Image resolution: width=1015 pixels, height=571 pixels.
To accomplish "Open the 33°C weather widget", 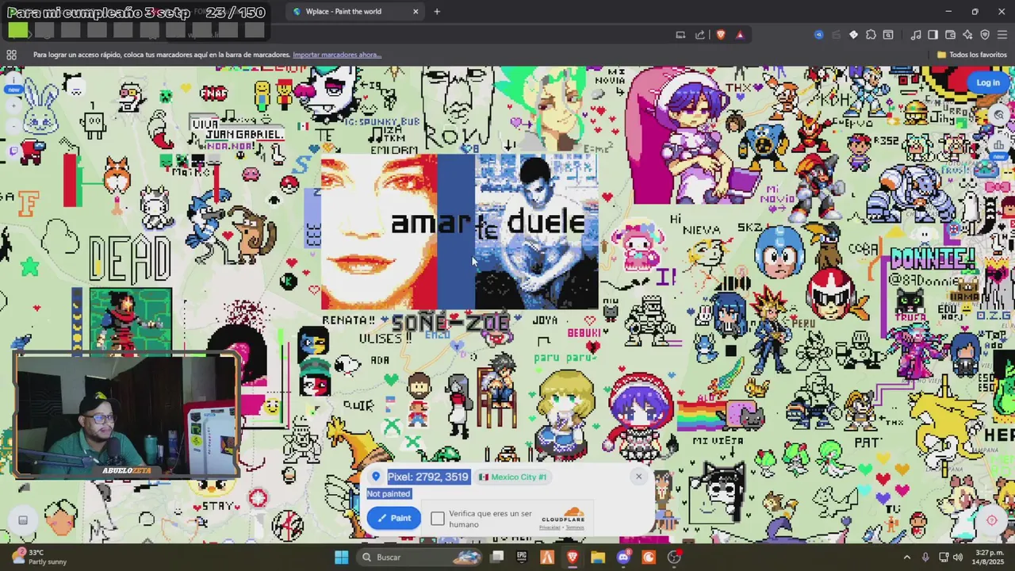I will point(38,557).
